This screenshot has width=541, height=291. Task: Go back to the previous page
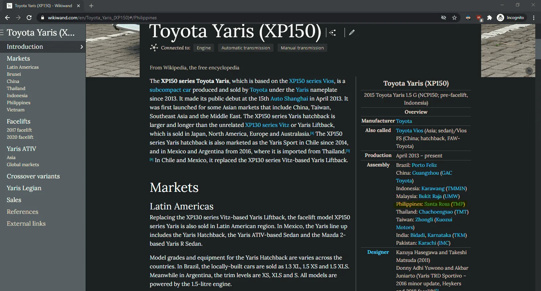[7, 18]
